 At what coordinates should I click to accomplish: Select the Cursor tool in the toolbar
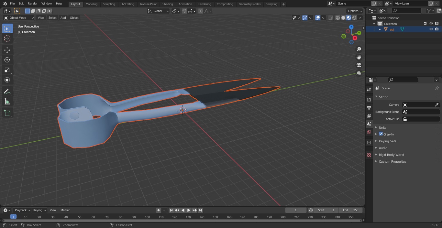(7, 39)
